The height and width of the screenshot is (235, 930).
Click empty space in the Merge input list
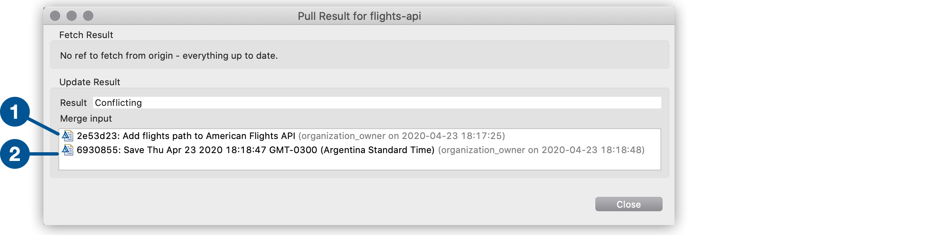359,163
